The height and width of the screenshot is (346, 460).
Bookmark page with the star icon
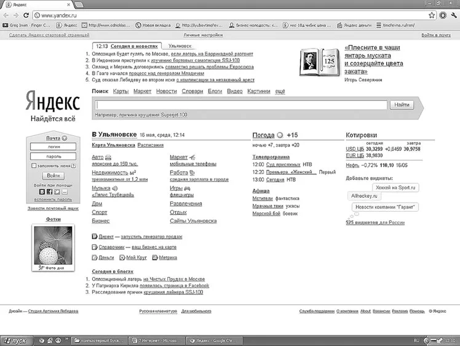coord(432,15)
